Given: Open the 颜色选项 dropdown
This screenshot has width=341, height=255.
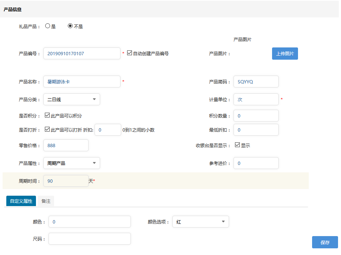Looking at the screenshot, I should point(201,222).
